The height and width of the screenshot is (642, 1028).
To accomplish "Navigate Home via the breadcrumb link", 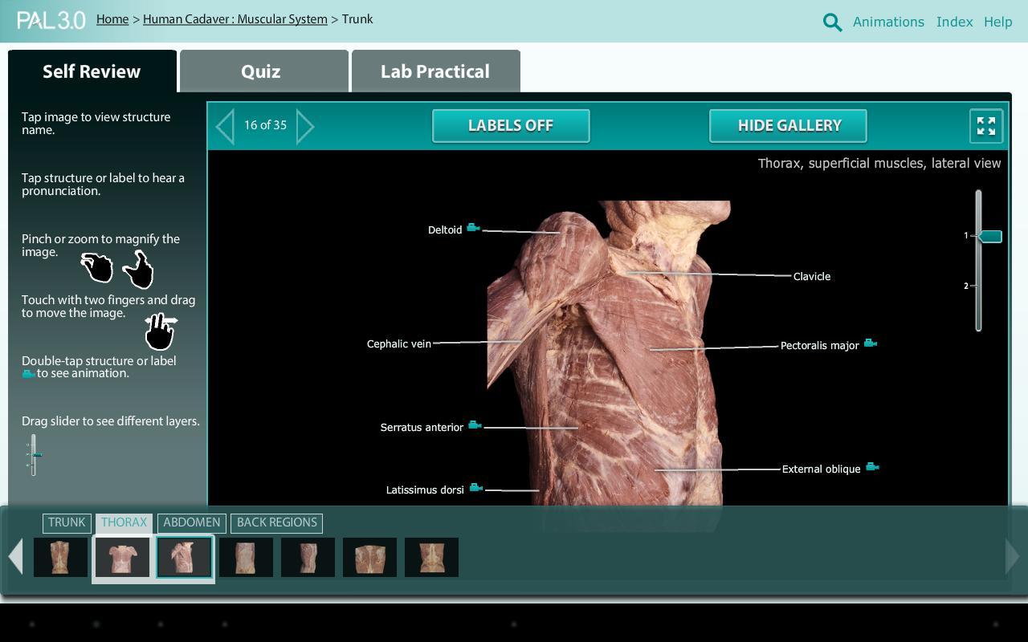I will coord(112,18).
